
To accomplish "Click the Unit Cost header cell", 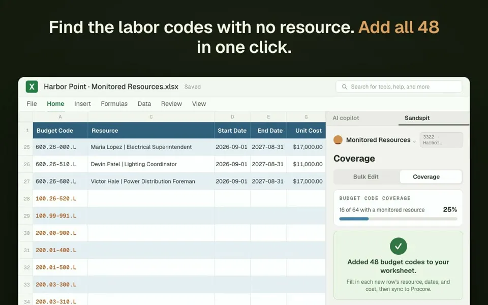I will pyautogui.click(x=306, y=131).
